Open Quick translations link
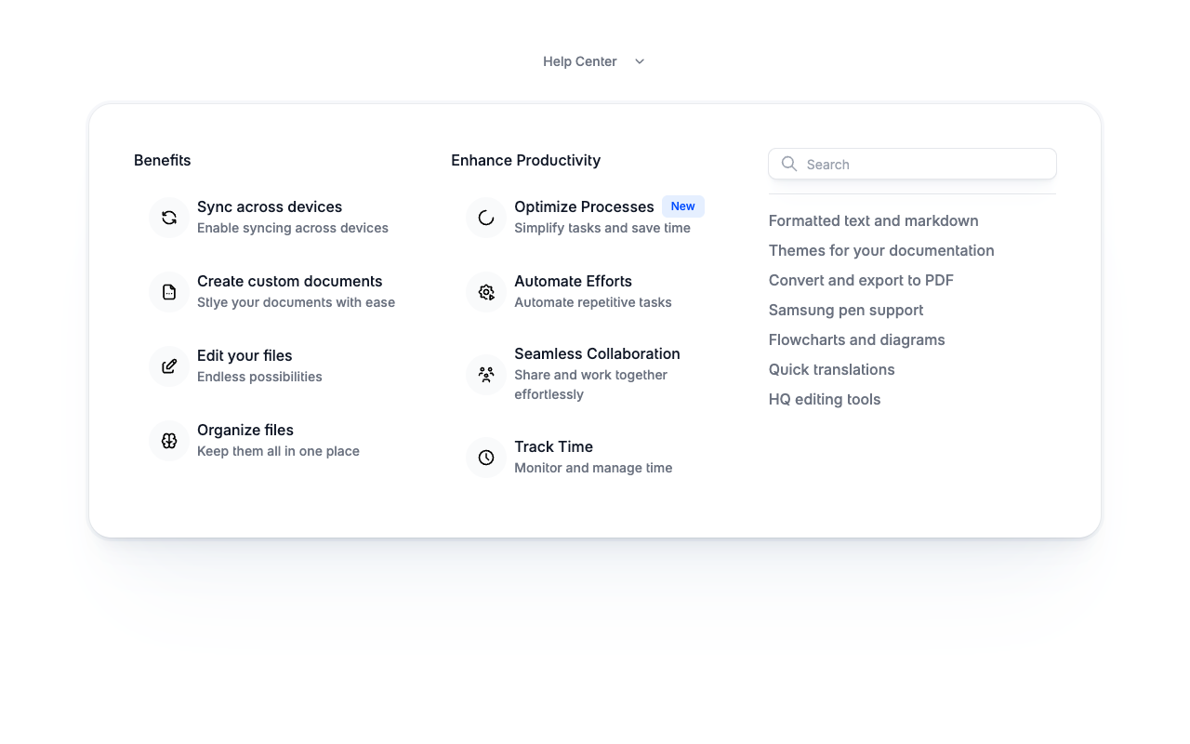Screen dimensions: 1190x744 (832, 369)
